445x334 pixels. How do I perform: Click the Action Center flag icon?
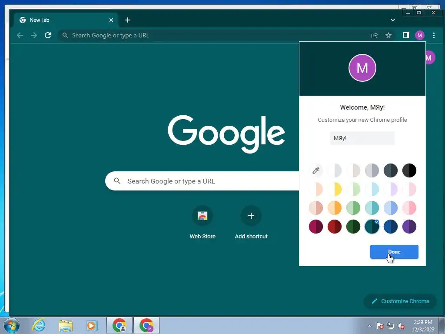[380, 326]
